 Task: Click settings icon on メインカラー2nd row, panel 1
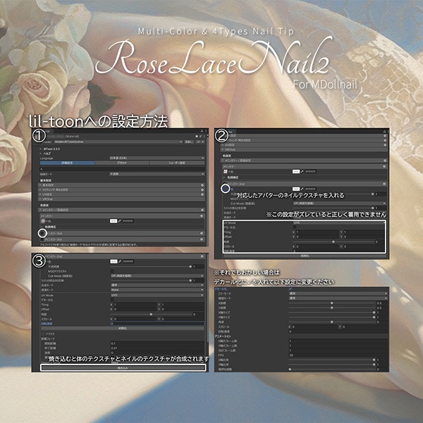202,233
